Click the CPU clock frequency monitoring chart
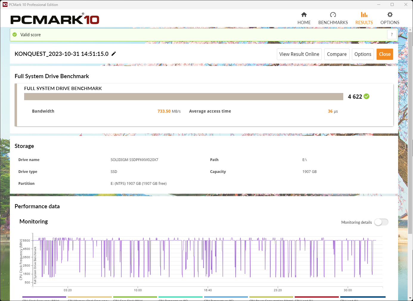This screenshot has height=301, width=413. 207,260
